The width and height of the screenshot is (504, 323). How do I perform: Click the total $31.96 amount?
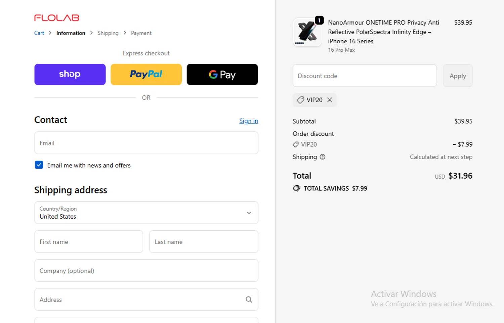[460, 176]
